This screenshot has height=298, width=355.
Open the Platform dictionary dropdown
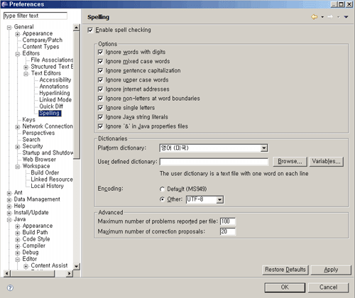tap(264, 148)
